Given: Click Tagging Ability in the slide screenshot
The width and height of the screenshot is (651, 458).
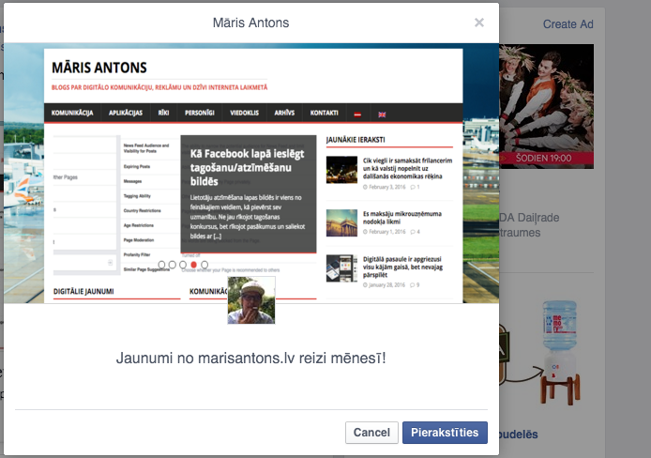Looking at the screenshot, I should pyautogui.click(x=137, y=196).
